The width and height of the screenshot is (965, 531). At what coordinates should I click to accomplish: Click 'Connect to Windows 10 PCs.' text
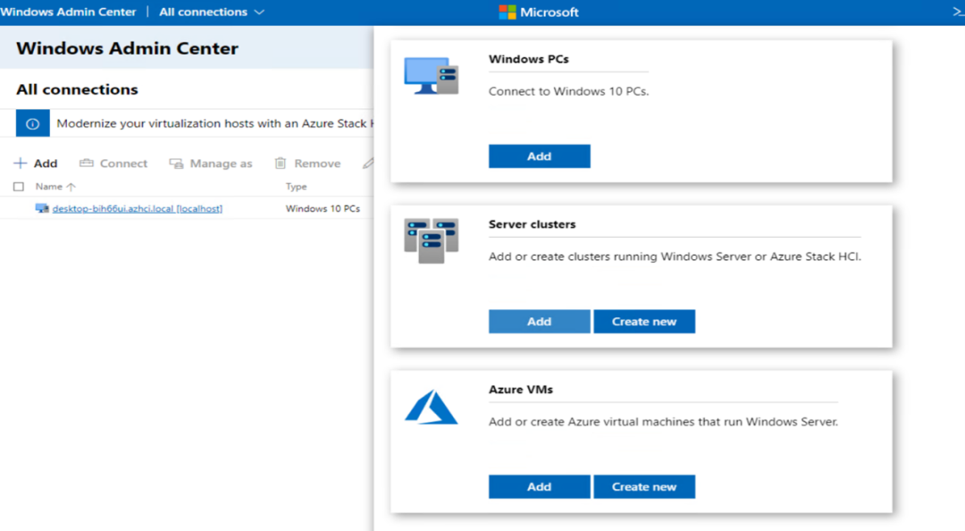[x=568, y=91]
